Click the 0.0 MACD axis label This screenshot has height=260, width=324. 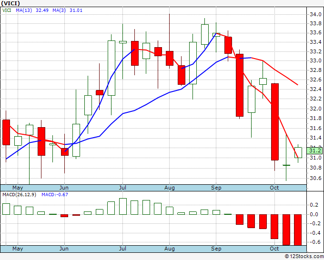(x=314, y=214)
